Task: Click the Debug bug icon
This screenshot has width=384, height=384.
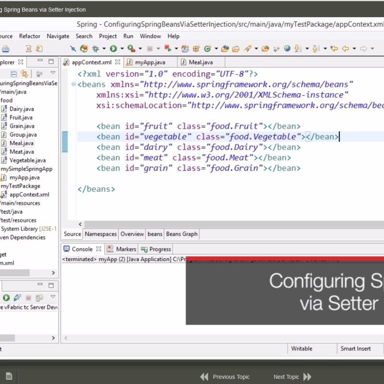Action: click(95, 48)
